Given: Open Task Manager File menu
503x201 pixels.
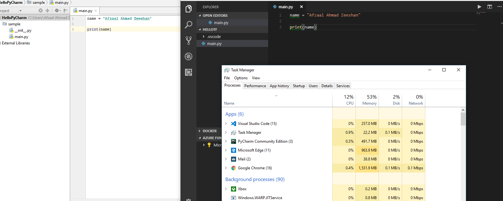Looking at the screenshot, I should point(227,78).
